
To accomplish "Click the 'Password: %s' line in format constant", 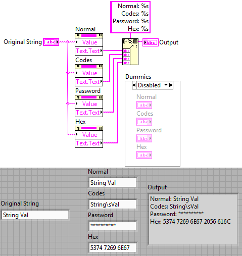I will coord(130,21).
